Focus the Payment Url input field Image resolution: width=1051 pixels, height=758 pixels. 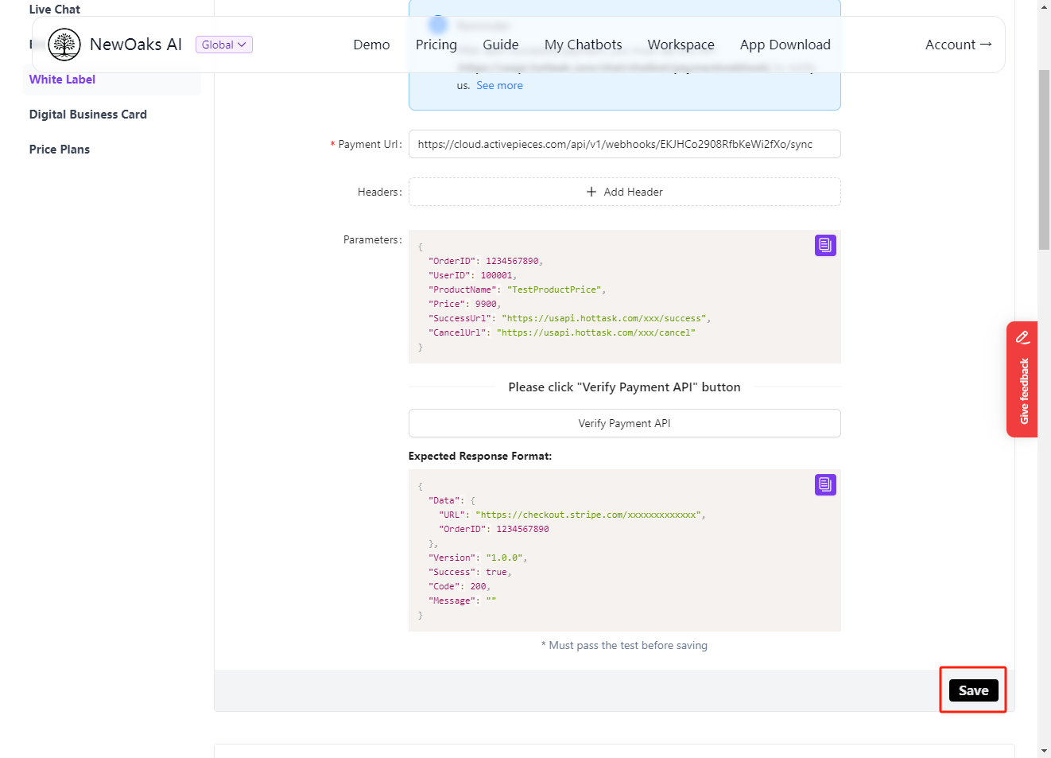624,144
